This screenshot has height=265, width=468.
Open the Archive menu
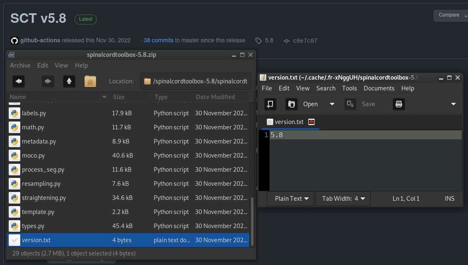coord(20,65)
